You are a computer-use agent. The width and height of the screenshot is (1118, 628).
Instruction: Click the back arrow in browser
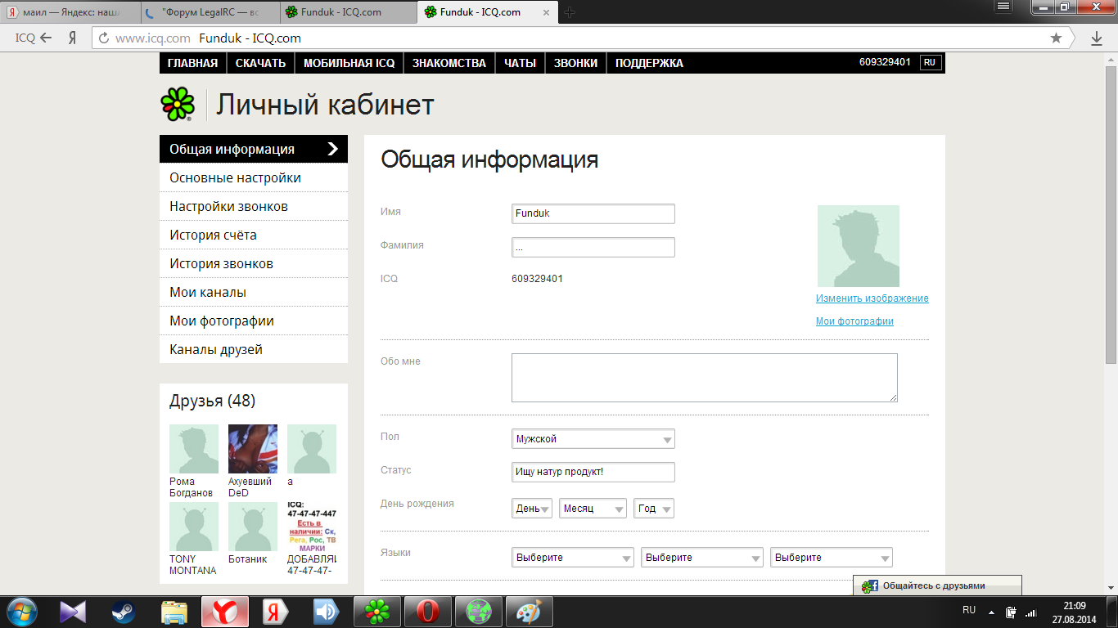46,38
